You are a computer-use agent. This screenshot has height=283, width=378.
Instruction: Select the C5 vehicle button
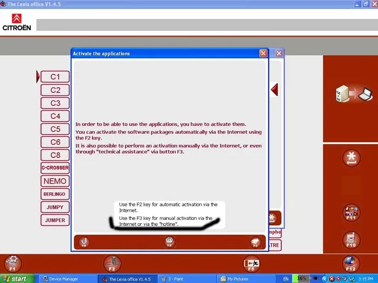coord(55,129)
